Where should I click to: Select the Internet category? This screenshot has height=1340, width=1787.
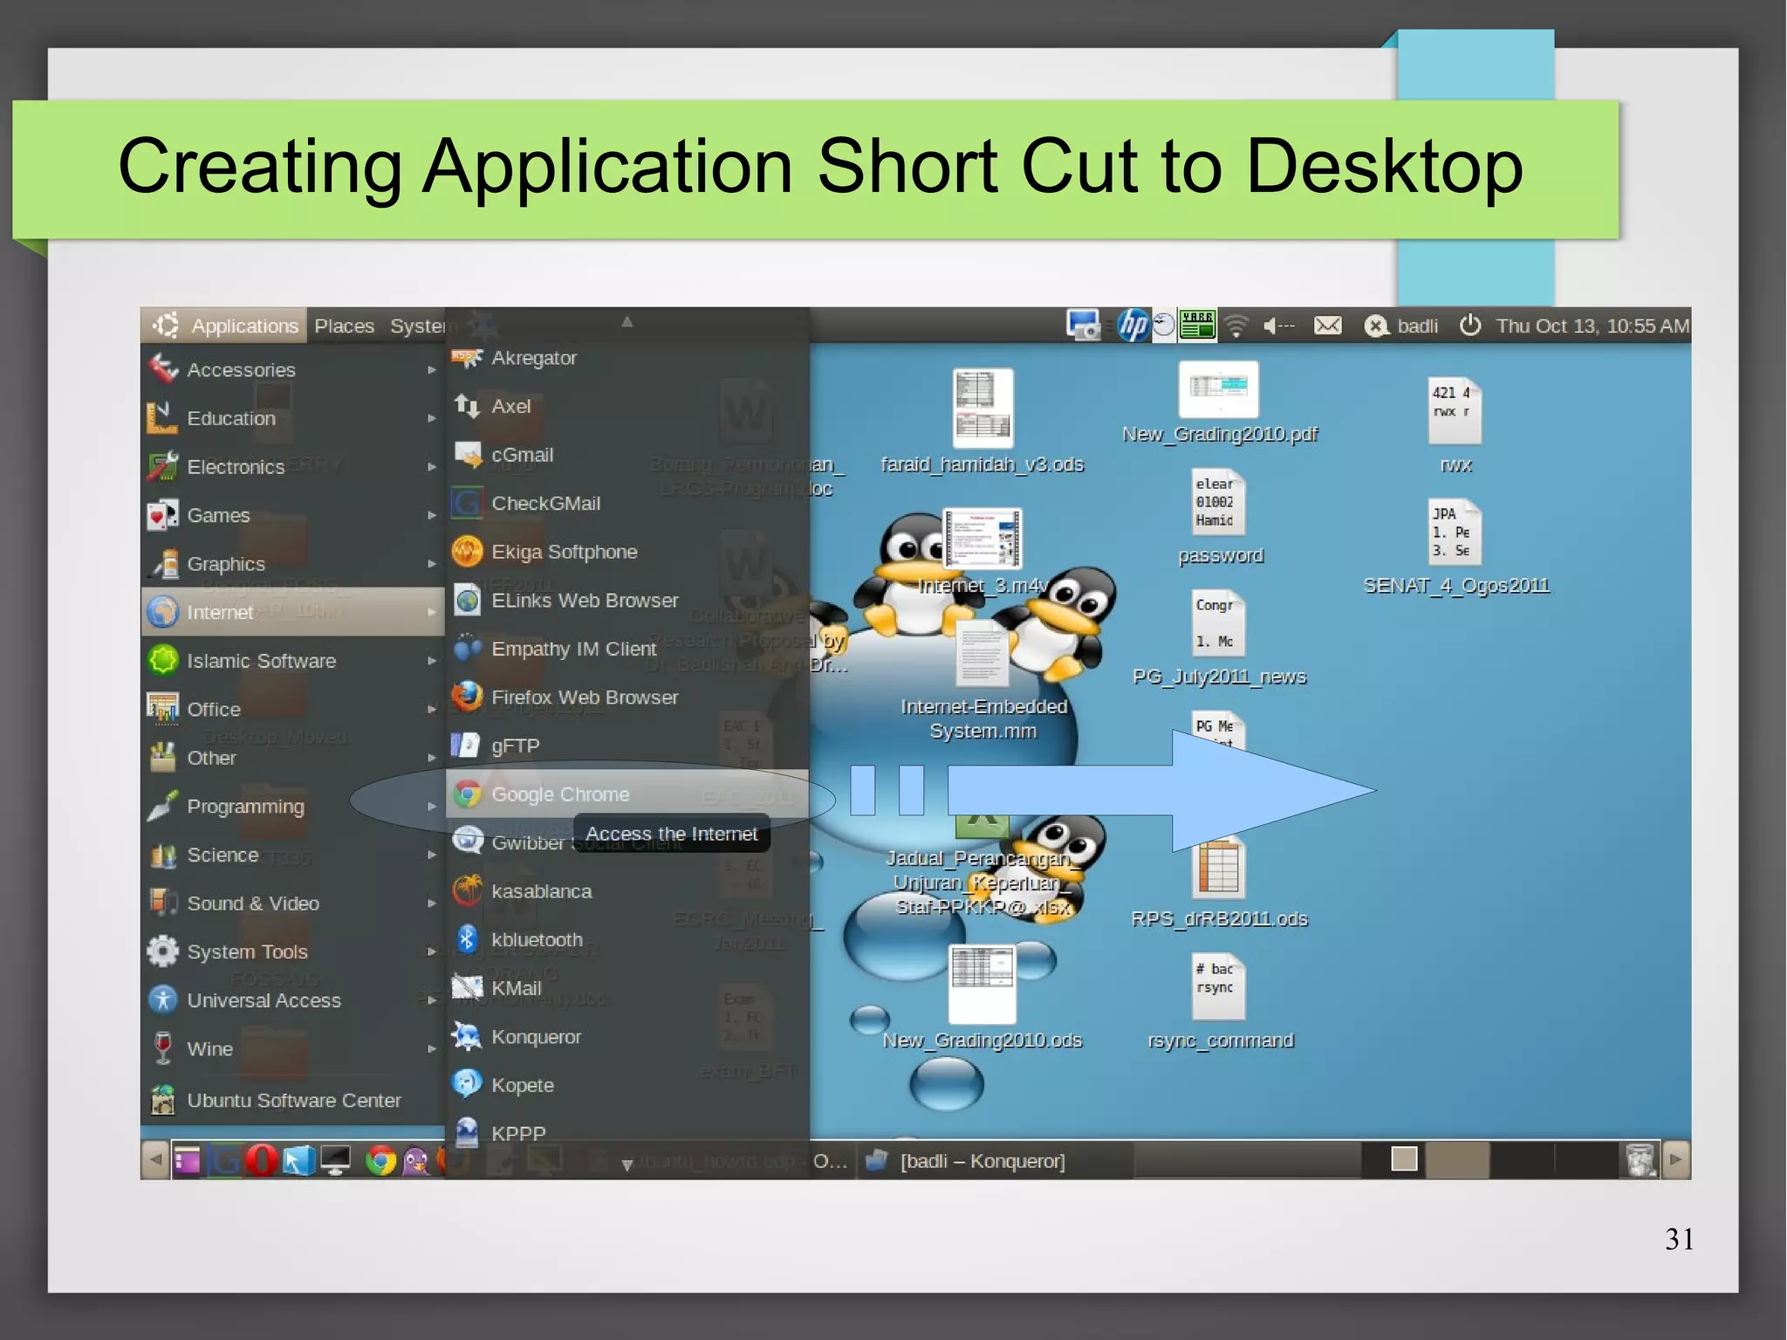(x=292, y=612)
